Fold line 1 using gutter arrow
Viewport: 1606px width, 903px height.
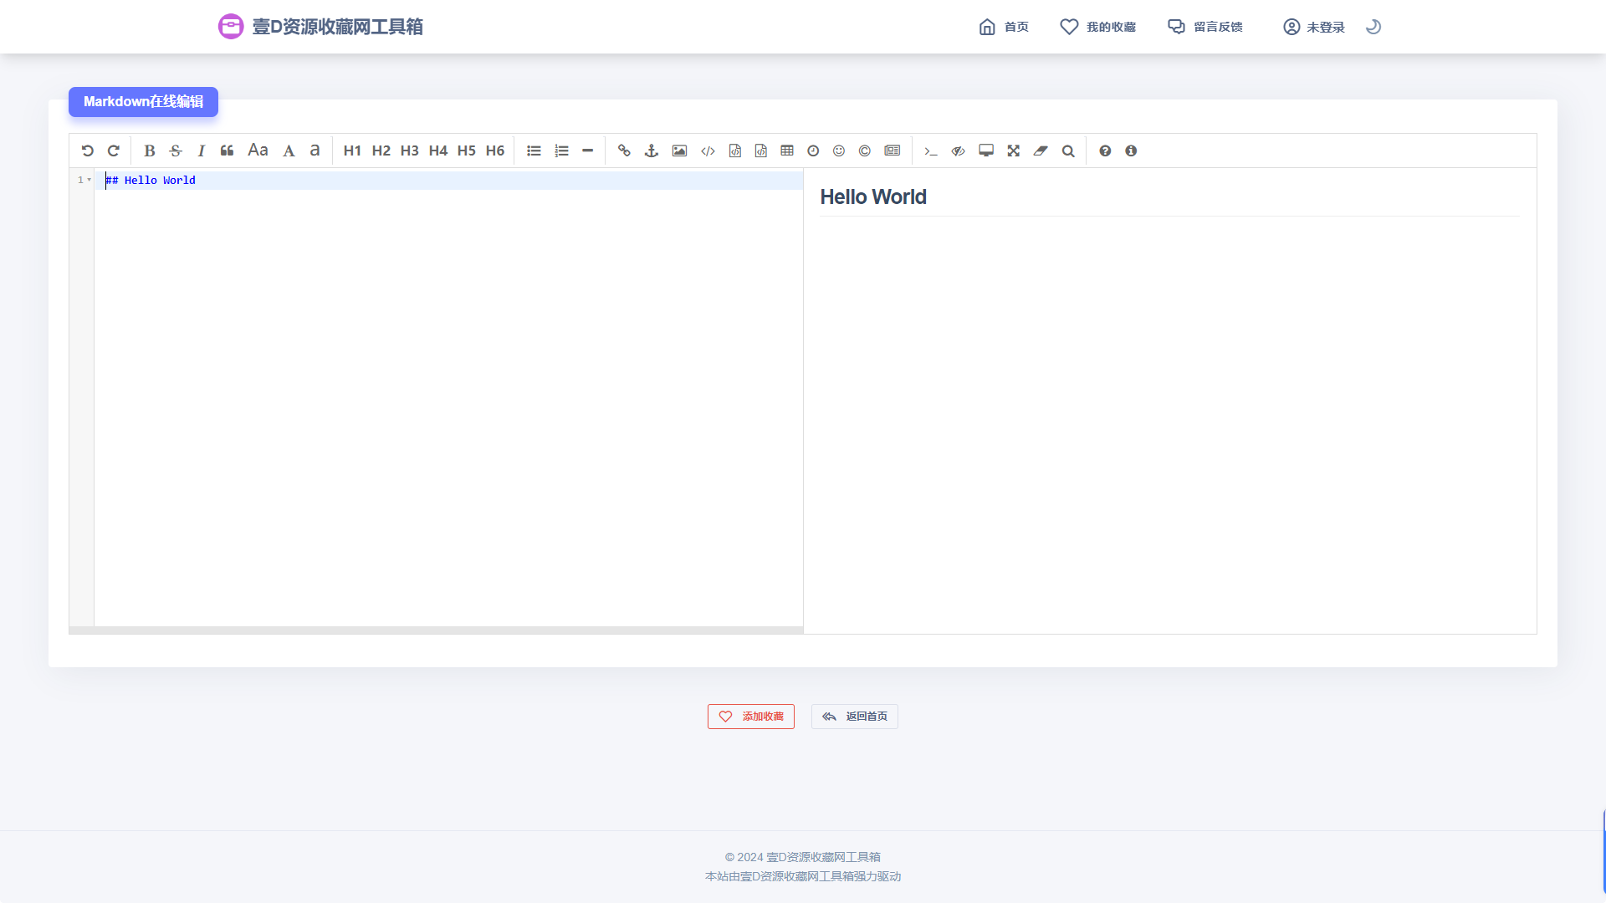[90, 180]
